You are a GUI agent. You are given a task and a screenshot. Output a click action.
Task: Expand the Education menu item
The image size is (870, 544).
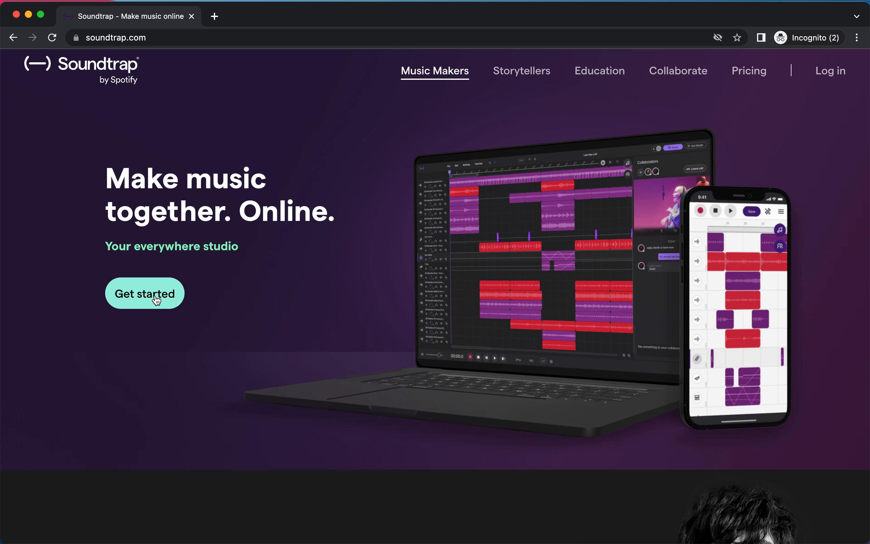click(x=599, y=71)
